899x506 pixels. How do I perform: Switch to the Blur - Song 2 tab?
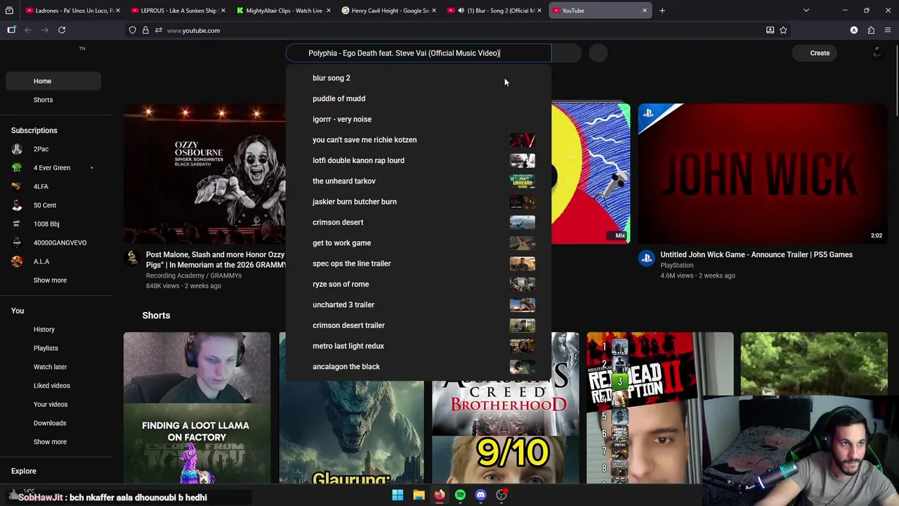[x=494, y=11]
